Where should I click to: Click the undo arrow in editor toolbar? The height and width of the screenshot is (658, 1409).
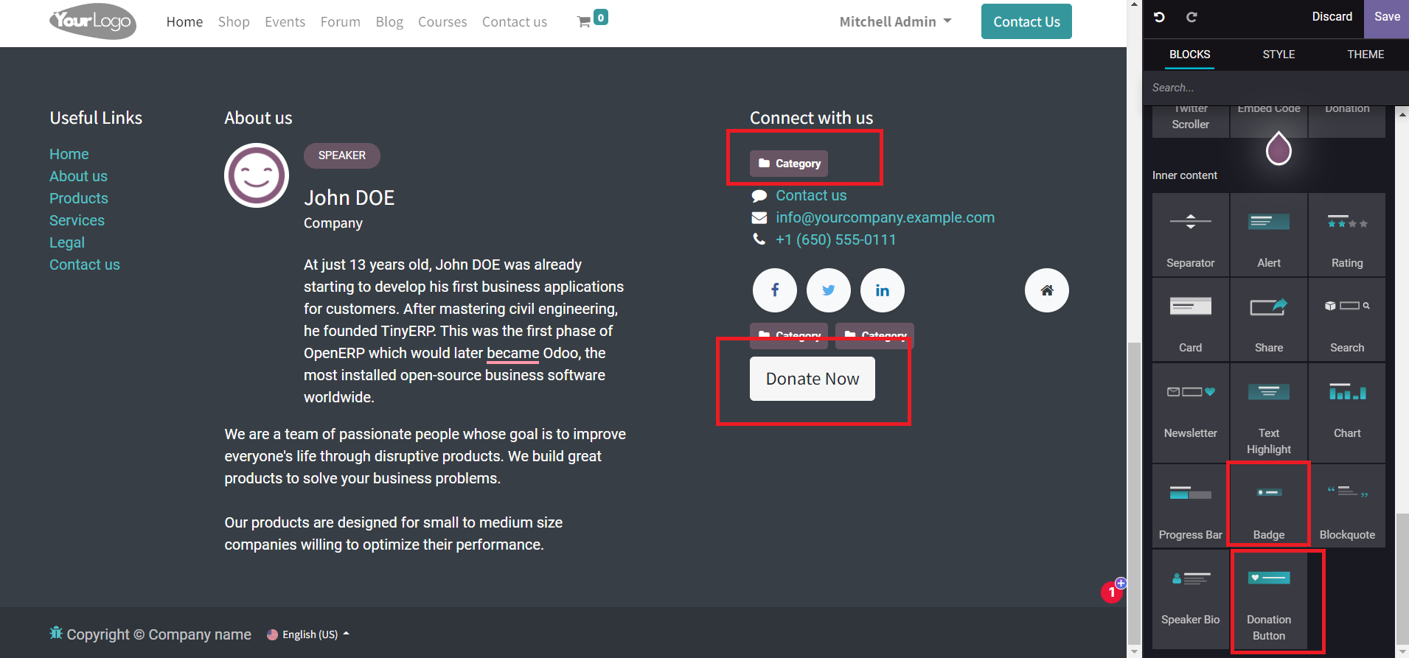tap(1159, 17)
